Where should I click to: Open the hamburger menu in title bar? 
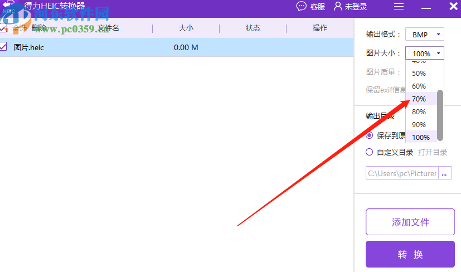tap(399, 7)
